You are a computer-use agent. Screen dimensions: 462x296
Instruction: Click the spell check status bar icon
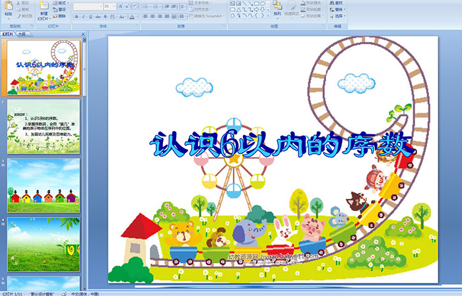click(64, 293)
